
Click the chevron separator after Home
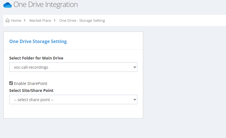coord(25,20)
